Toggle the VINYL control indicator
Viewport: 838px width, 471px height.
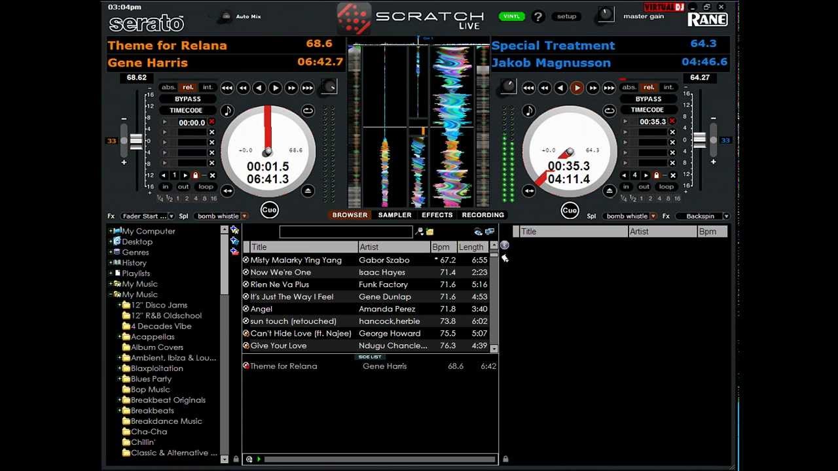(x=511, y=16)
